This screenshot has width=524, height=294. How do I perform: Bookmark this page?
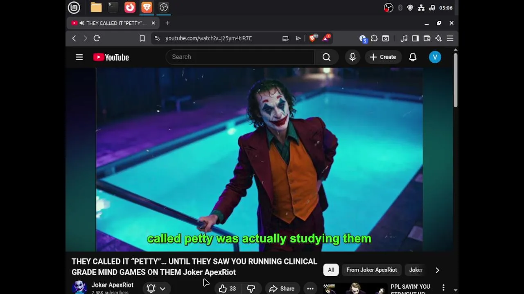[142, 38]
